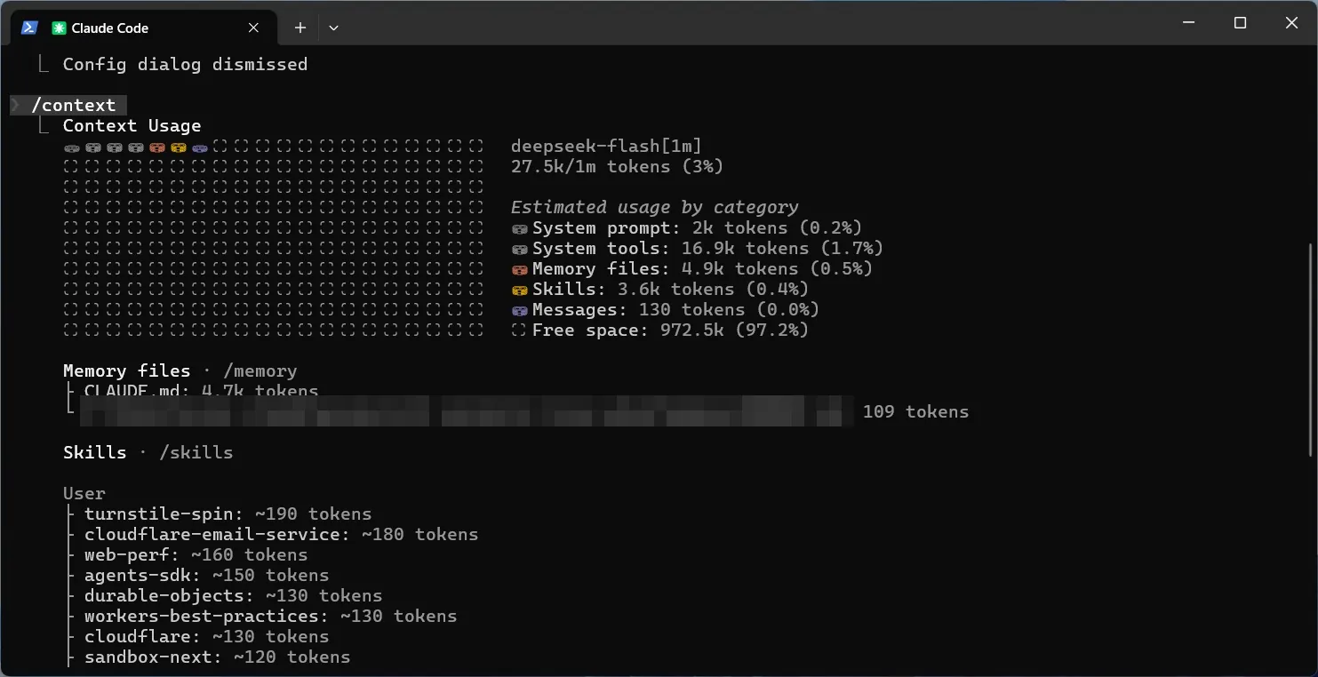The width and height of the screenshot is (1318, 677).
Task: Click the "Context Usage" heading
Action: (132, 125)
